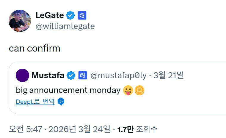Open the LeGate display name link
The height and width of the screenshot is (138, 226).
point(49,15)
